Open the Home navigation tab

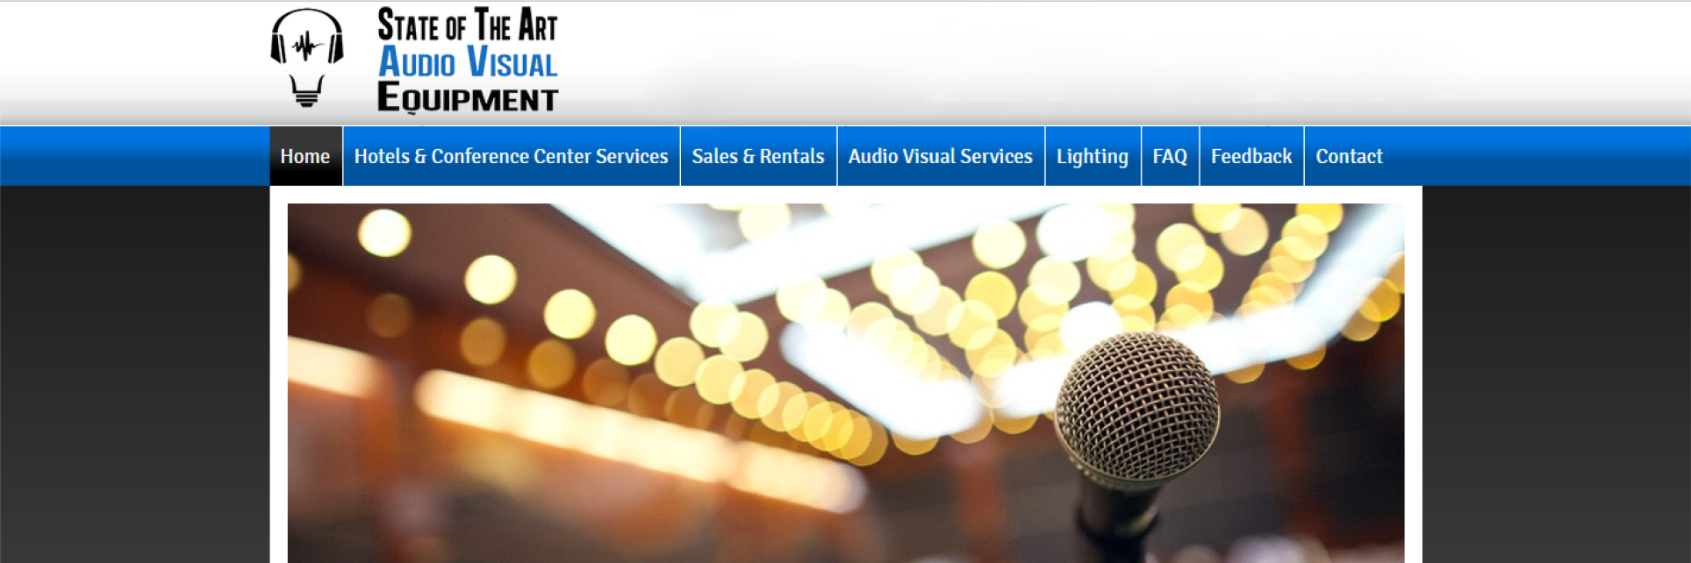[305, 156]
